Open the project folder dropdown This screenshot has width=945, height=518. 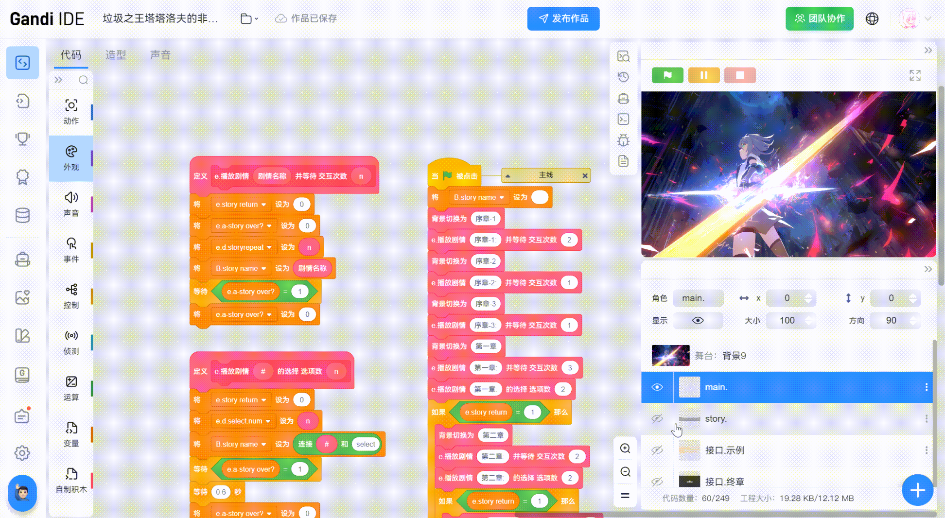249,18
